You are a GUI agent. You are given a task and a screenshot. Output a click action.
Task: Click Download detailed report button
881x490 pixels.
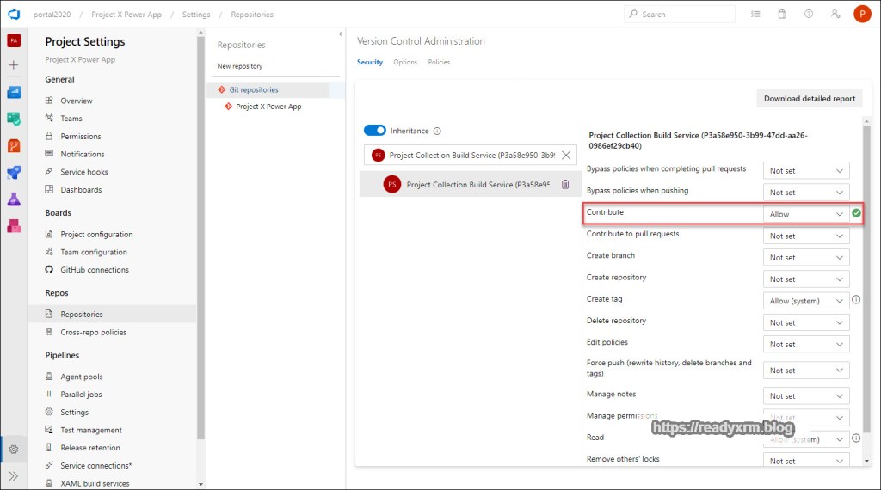click(x=809, y=98)
